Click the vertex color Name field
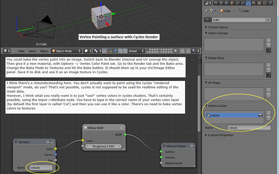 249,128
